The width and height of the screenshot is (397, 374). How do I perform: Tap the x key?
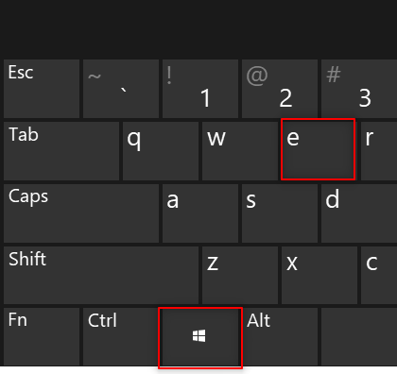(319, 275)
